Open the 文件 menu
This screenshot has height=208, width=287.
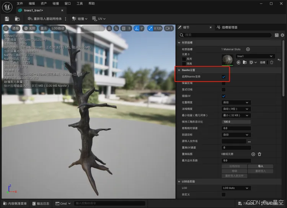click(x=20, y=3)
